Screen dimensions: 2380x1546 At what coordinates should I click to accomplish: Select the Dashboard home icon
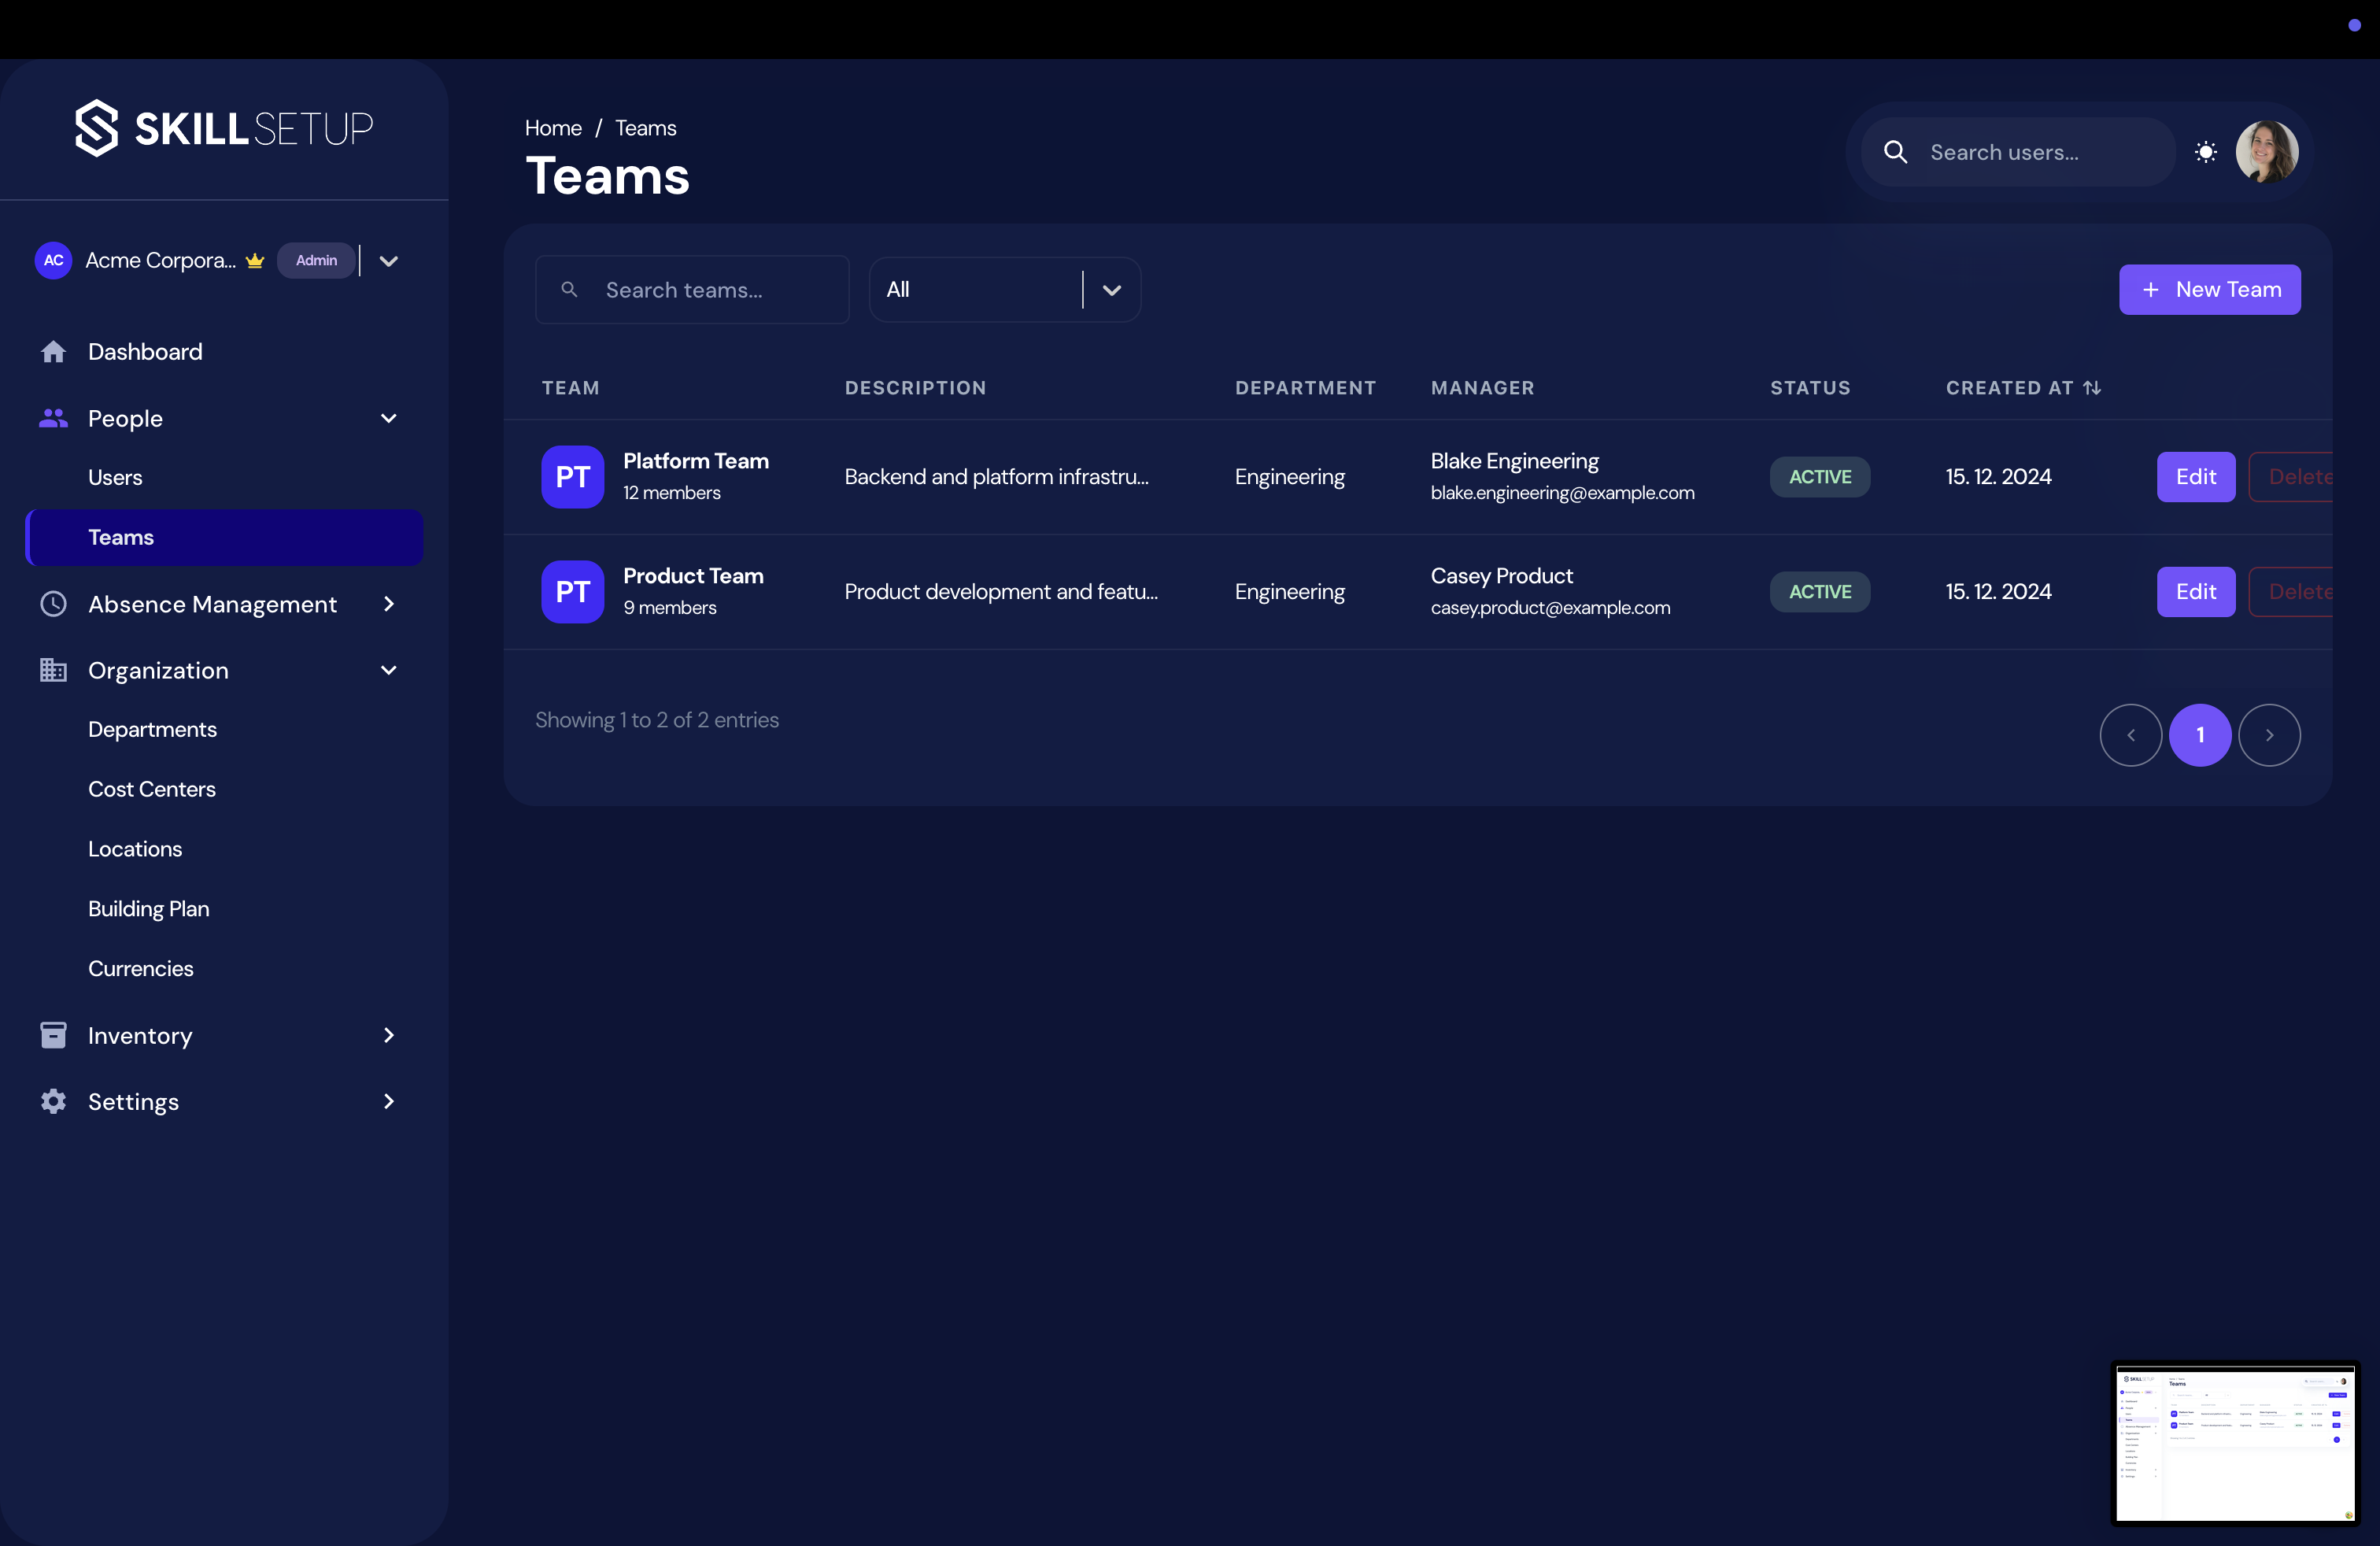click(52, 351)
